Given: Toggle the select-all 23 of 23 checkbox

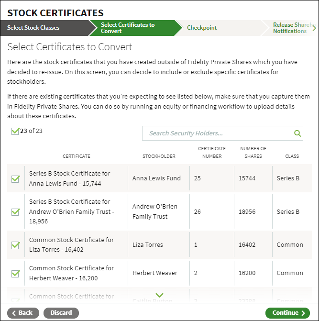Looking at the screenshot, I should coord(15,131).
